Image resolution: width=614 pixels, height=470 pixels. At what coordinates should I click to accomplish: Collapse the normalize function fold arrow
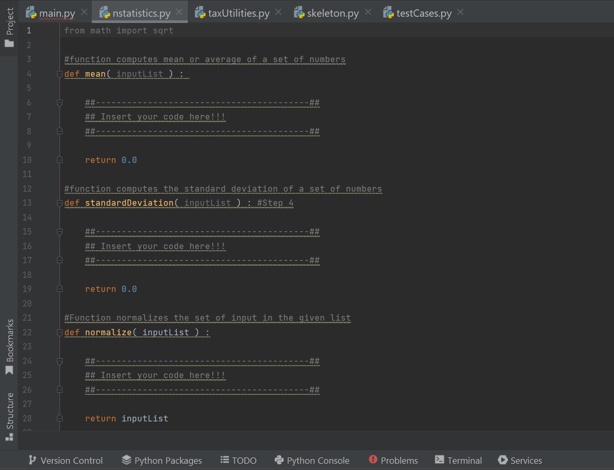[59, 333]
